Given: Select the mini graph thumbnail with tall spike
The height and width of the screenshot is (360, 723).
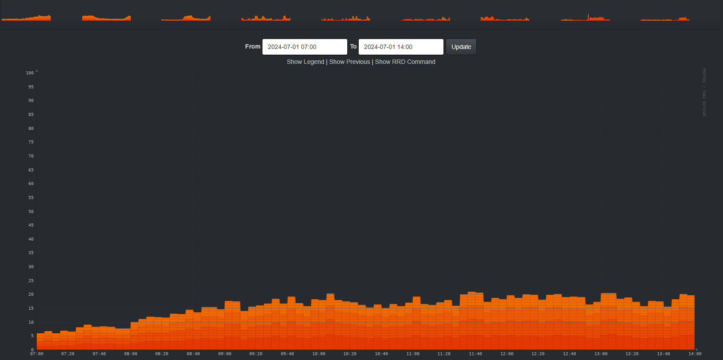Looking at the screenshot, I should point(585,17).
